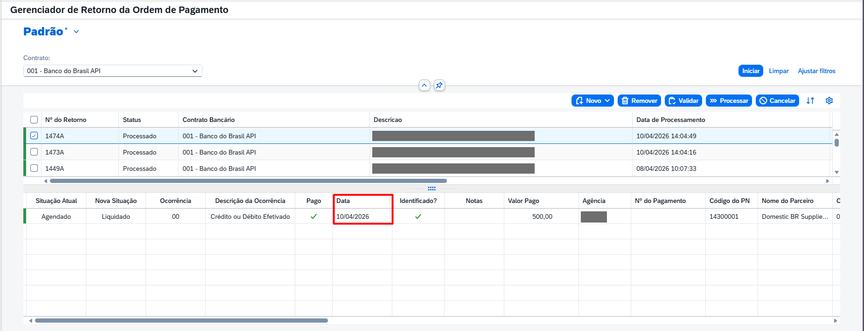Toggle the select-all checkbox in header
Image resolution: width=864 pixels, height=331 pixels.
point(34,120)
